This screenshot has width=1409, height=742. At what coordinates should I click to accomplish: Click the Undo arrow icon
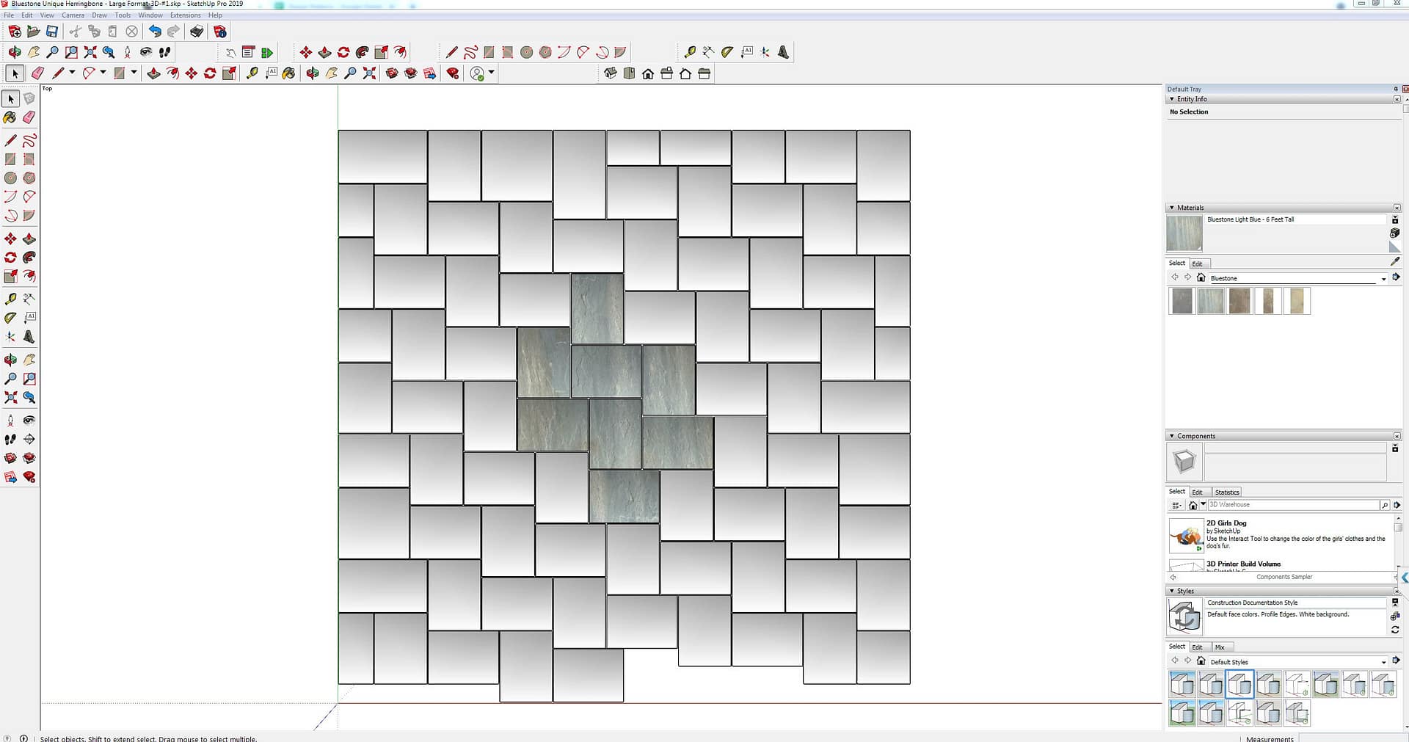point(155,32)
